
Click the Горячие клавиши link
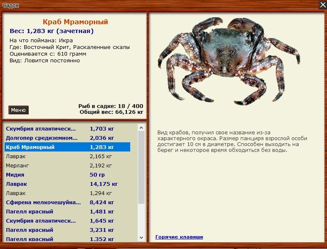[x=179, y=237]
